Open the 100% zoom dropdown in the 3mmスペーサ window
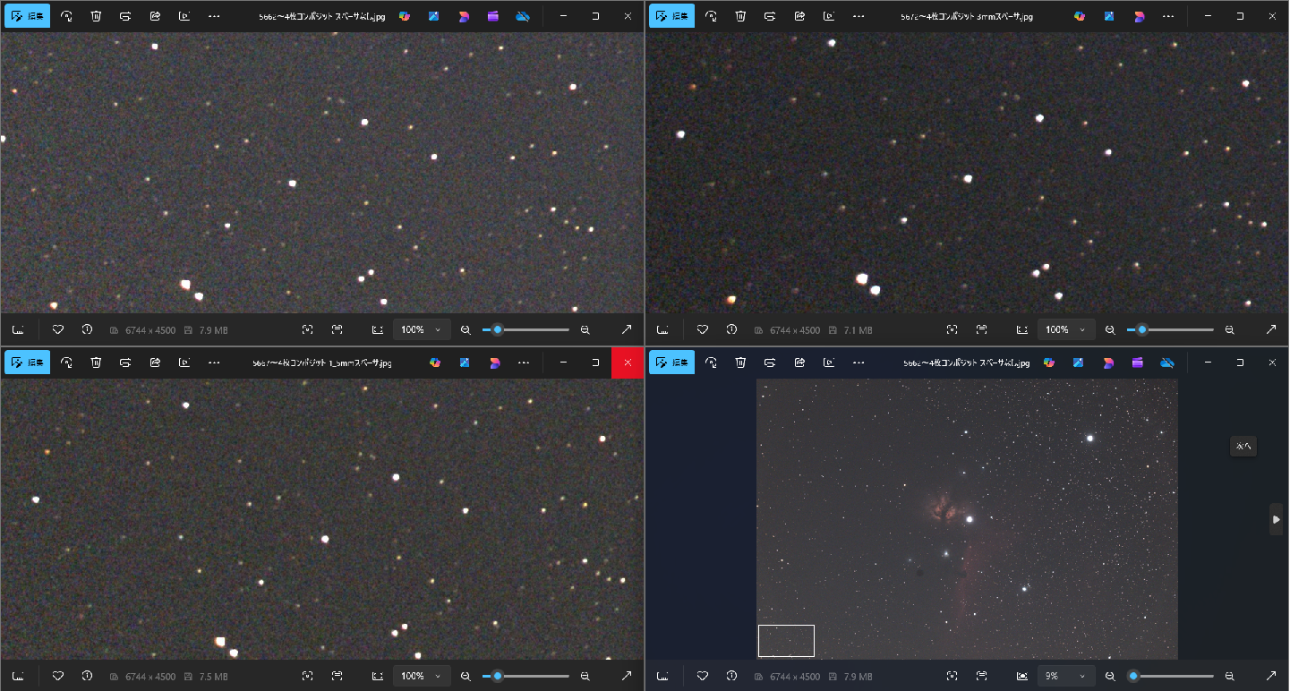Viewport: 1290px width, 691px height. pos(1065,329)
